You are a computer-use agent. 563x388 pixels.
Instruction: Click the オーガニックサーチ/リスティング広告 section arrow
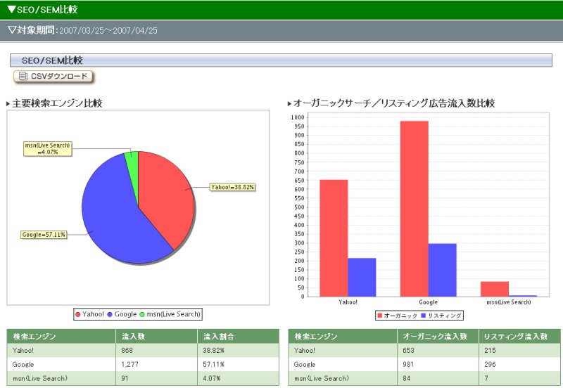[289, 104]
